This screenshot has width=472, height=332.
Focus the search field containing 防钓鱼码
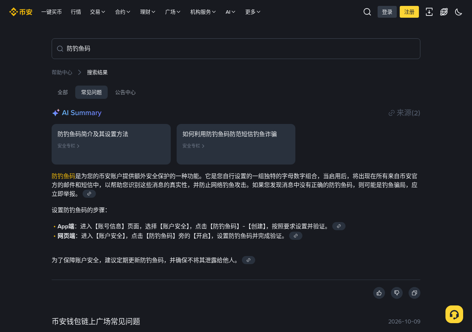236,49
